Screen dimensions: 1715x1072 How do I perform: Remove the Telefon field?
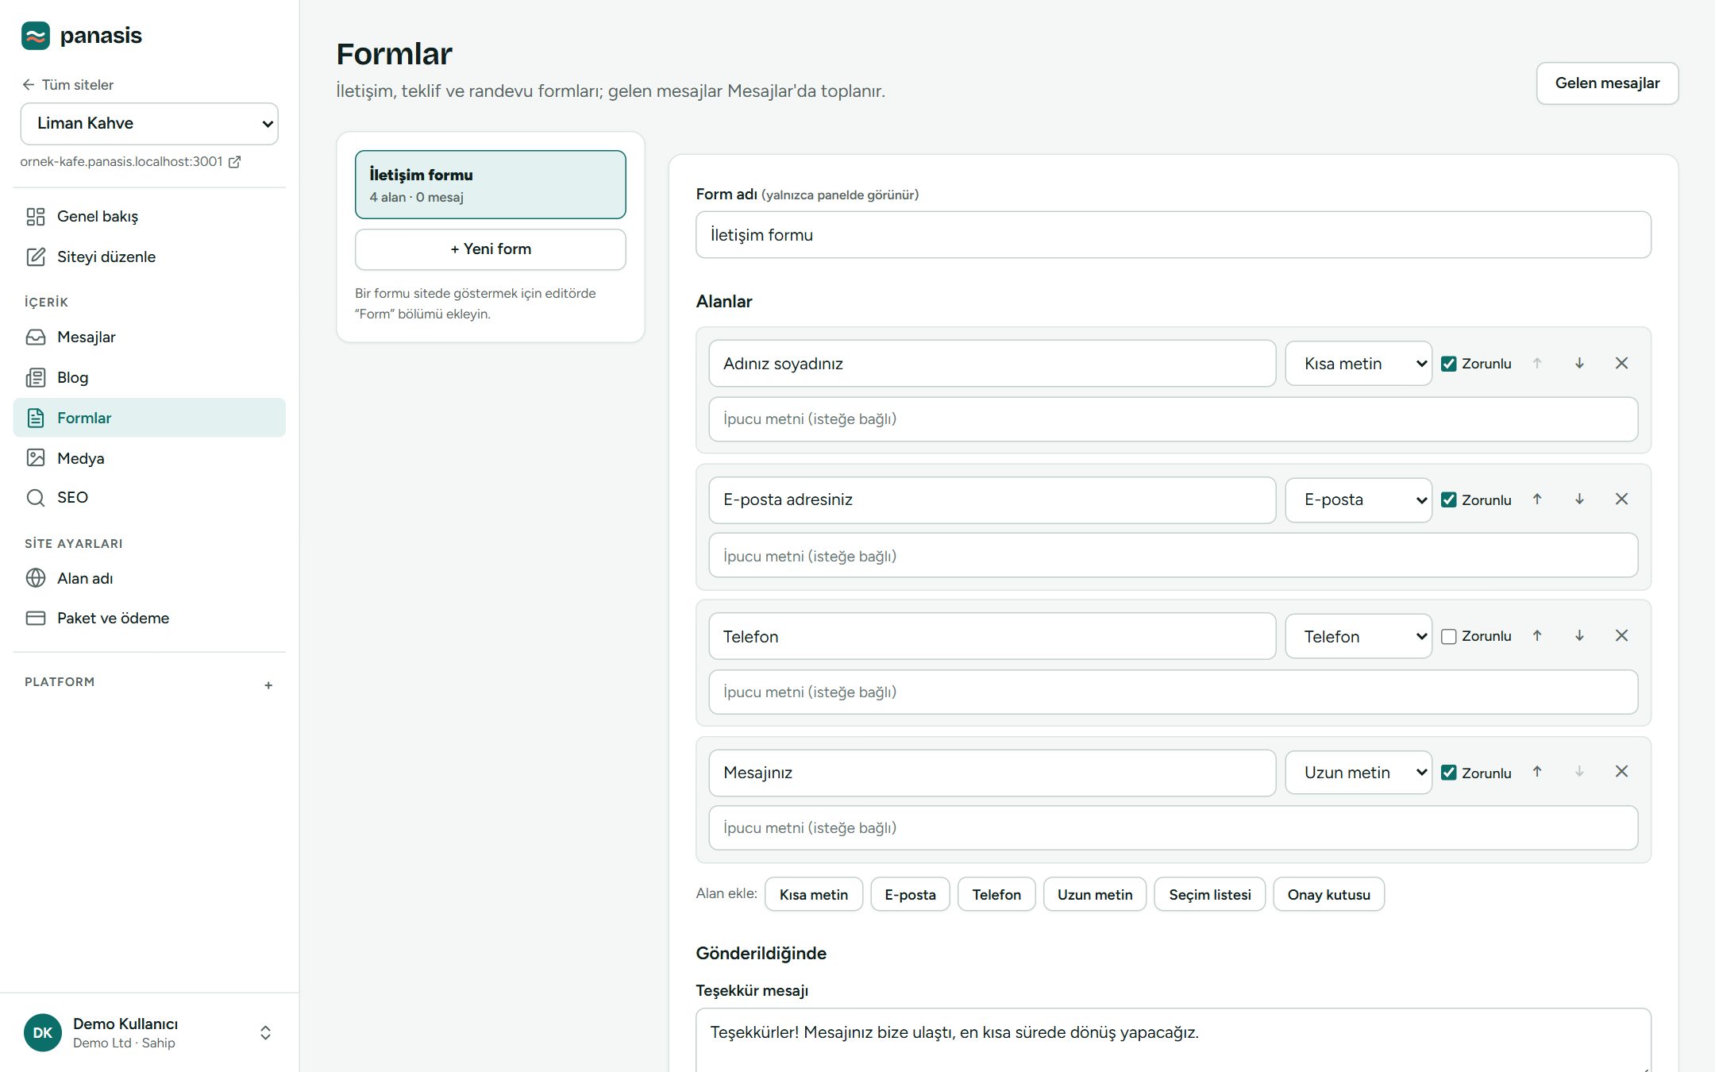pos(1621,636)
